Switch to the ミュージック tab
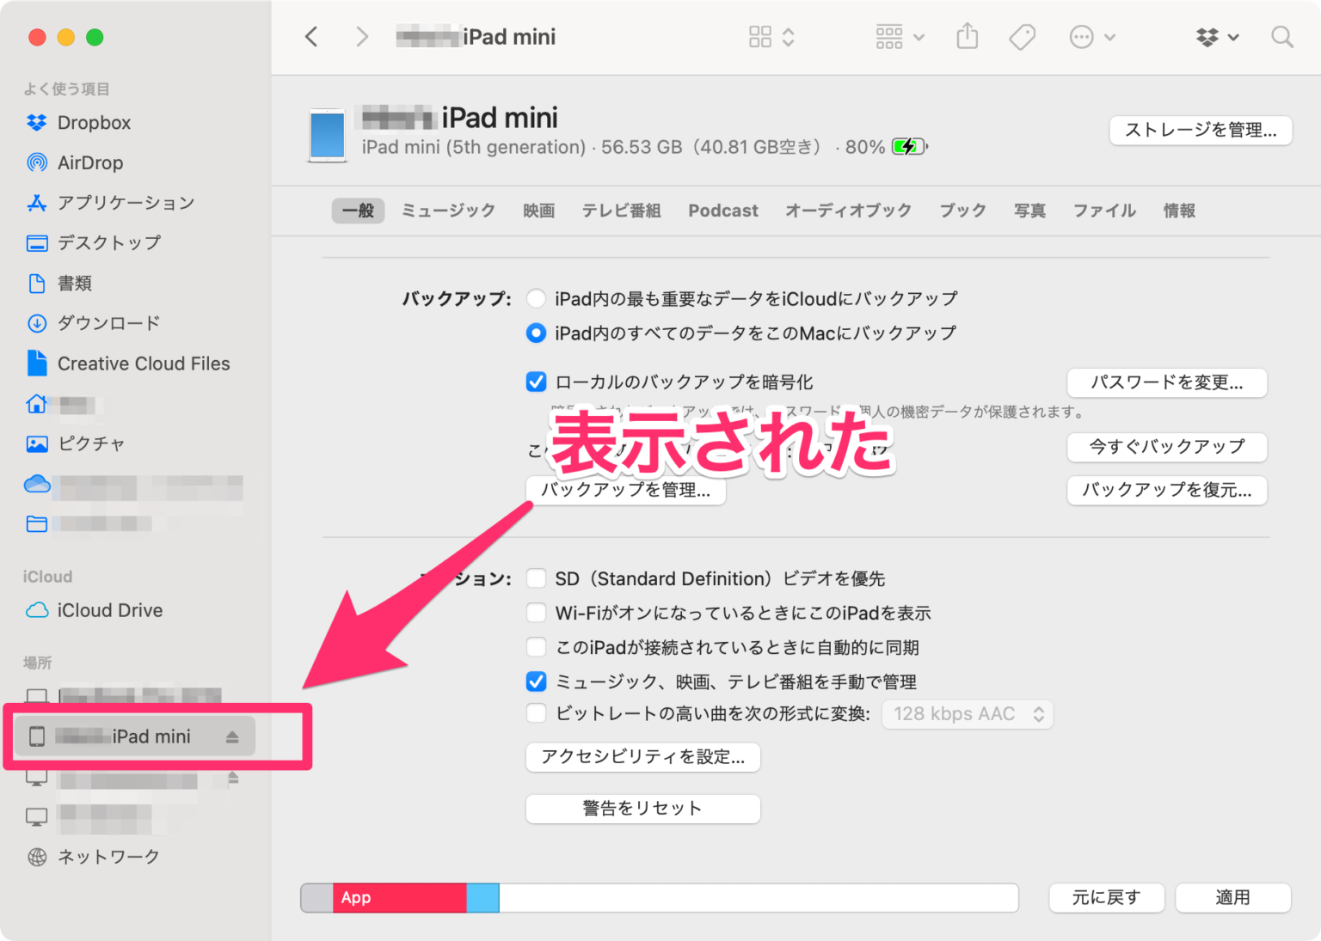1321x941 pixels. [448, 211]
